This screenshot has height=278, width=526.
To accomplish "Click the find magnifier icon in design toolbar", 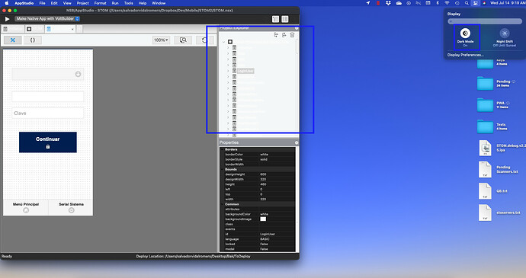I will (x=183, y=40).
